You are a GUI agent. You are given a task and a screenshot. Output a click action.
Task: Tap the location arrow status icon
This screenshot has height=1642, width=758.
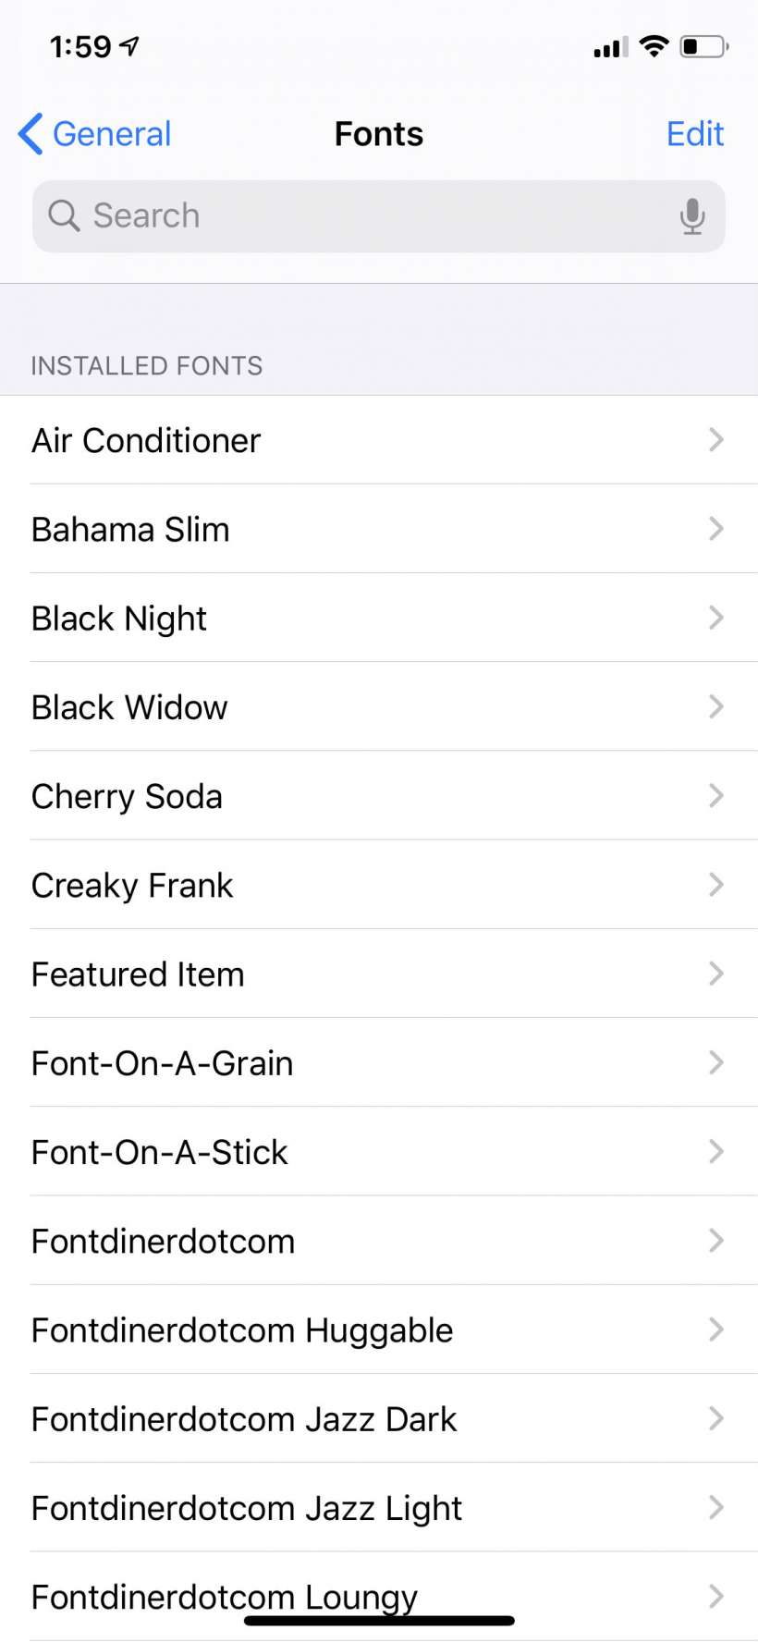pyautogui.click(x=130, y=46)
